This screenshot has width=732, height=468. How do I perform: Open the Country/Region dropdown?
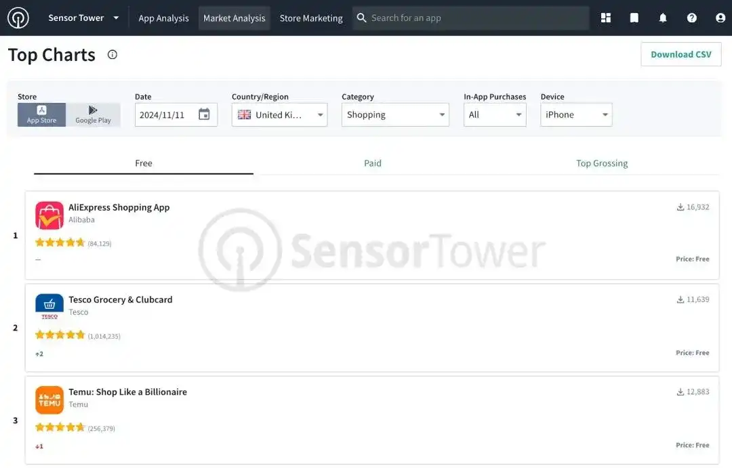coord(279,114)
